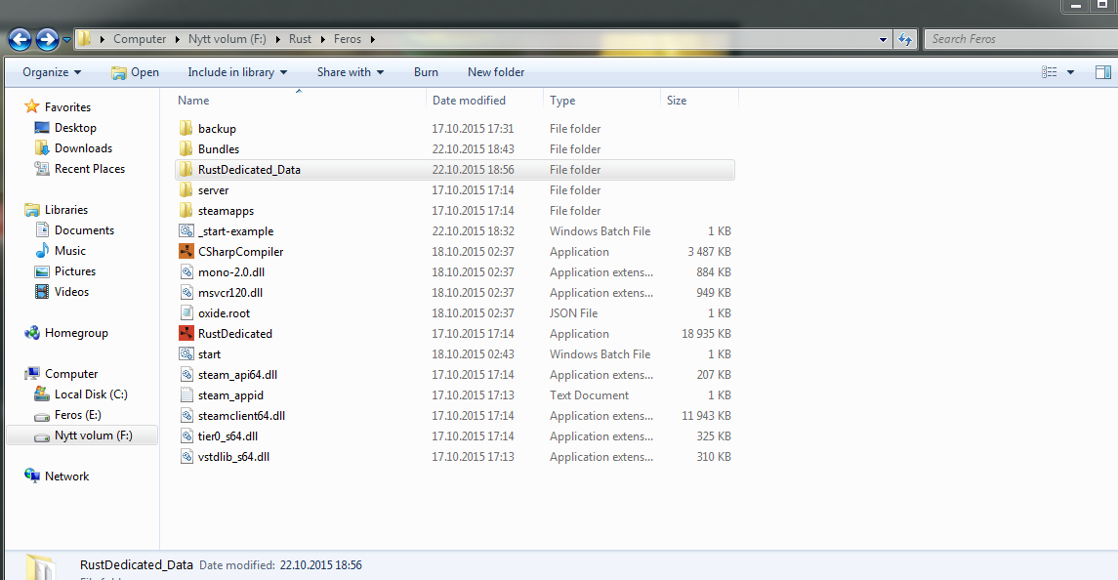
Task: Open Local Disk (C:) drive
Action: click(x=91, y=394)
